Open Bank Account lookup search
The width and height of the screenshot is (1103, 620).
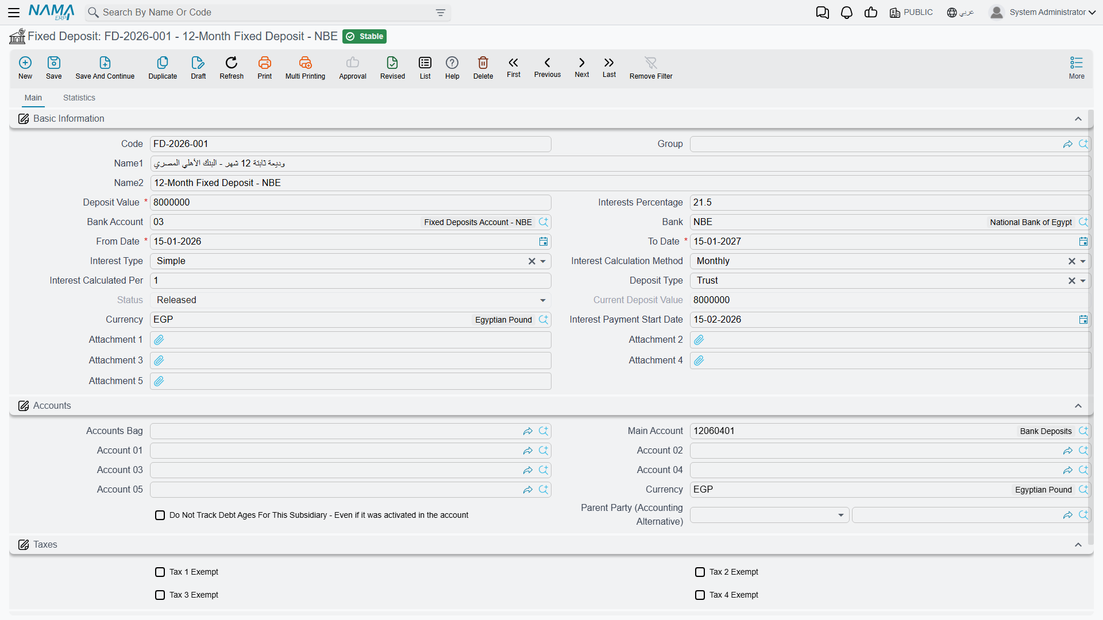pyautogui.click(x=543, y=222)
